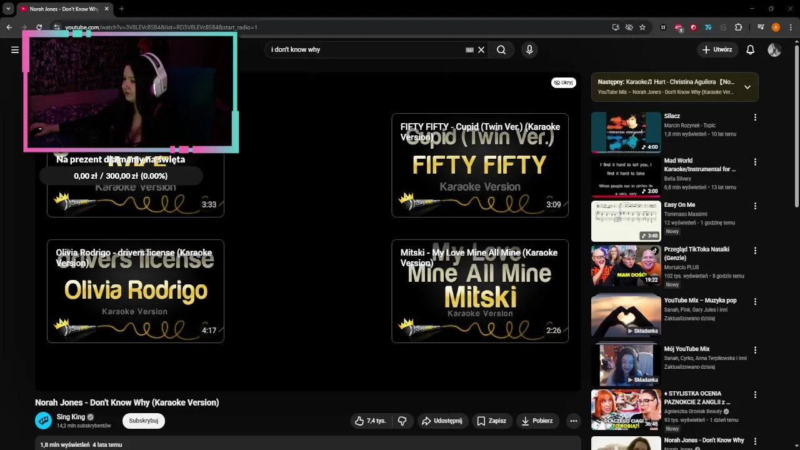
Task: Click the blue 7tv extension icon
Action: [708, 27]
